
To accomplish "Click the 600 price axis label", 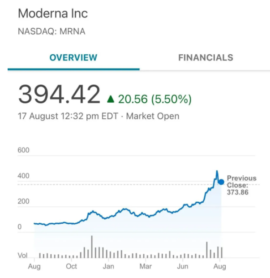I will (23, 150).
